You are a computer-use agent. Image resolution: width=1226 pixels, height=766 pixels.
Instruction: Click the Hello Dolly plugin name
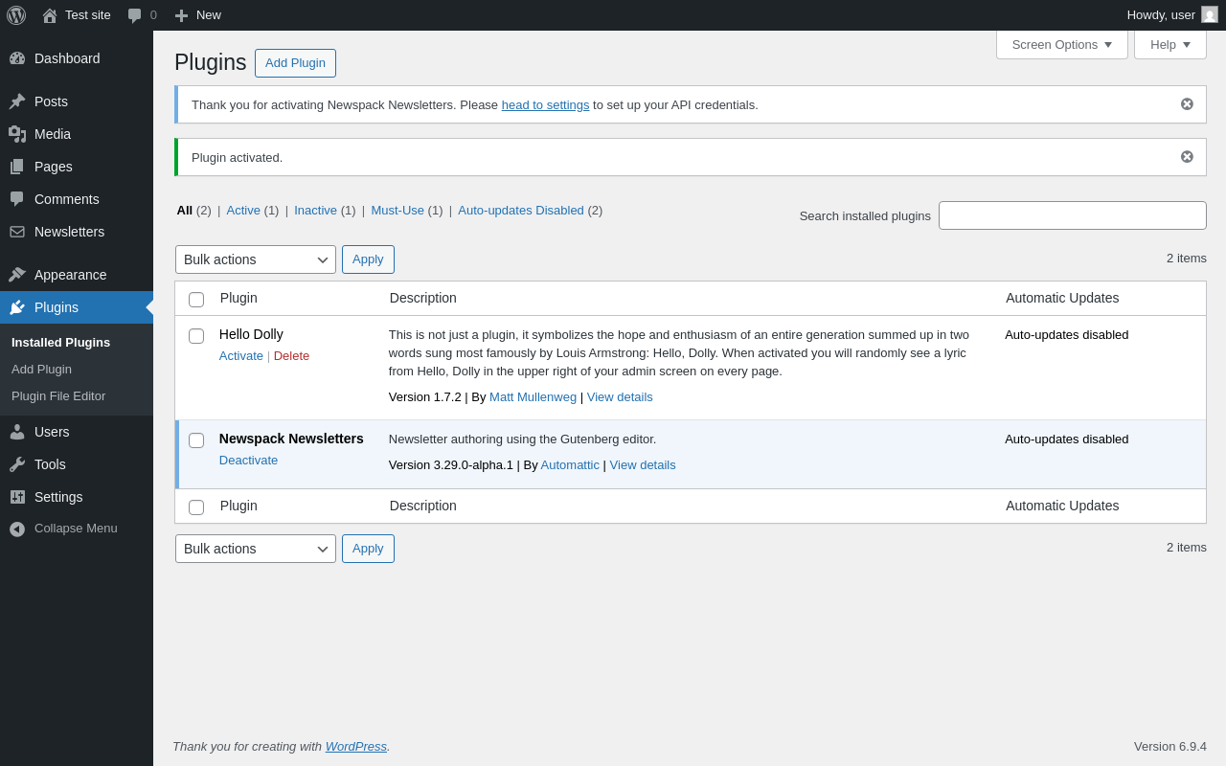point(251,334)
